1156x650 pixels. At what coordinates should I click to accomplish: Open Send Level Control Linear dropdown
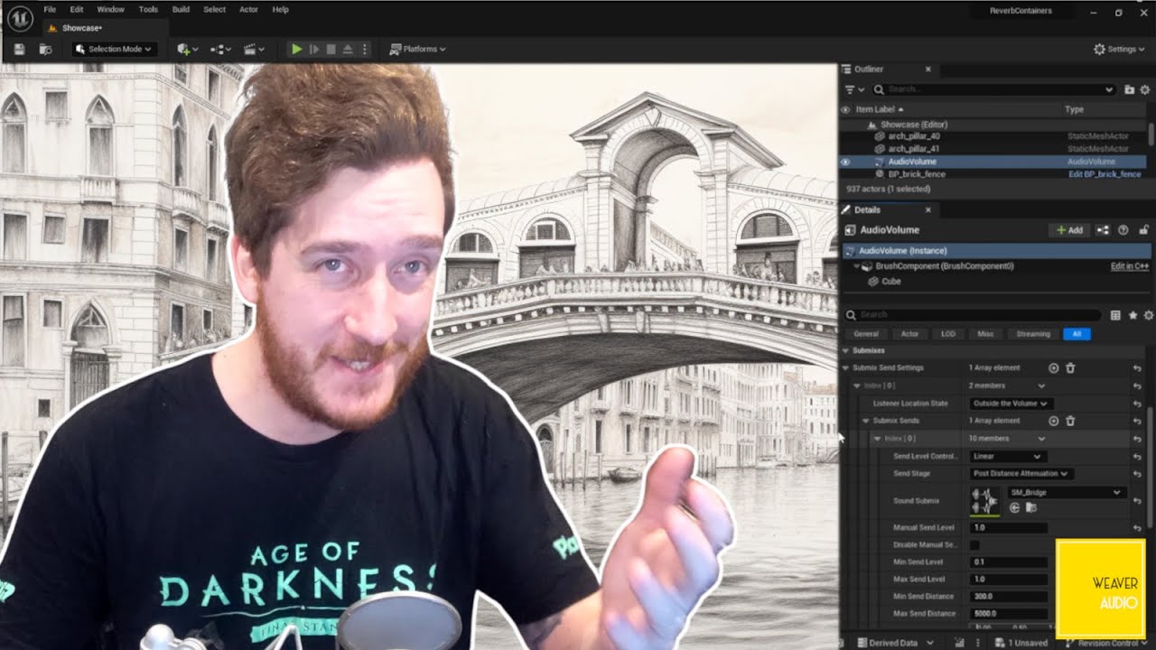pyautogui.click(x=1007, y=456)
